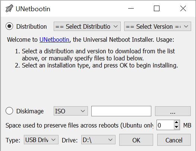Click the persistence space MB value field
Viewport: 196px width, 151px height.
(x=165, y=125)
